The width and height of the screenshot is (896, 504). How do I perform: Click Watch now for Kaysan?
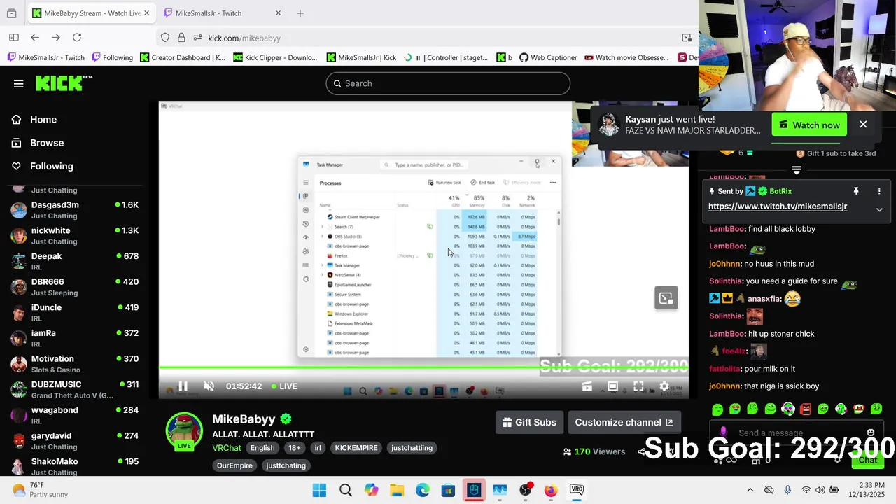click(809, 125)
